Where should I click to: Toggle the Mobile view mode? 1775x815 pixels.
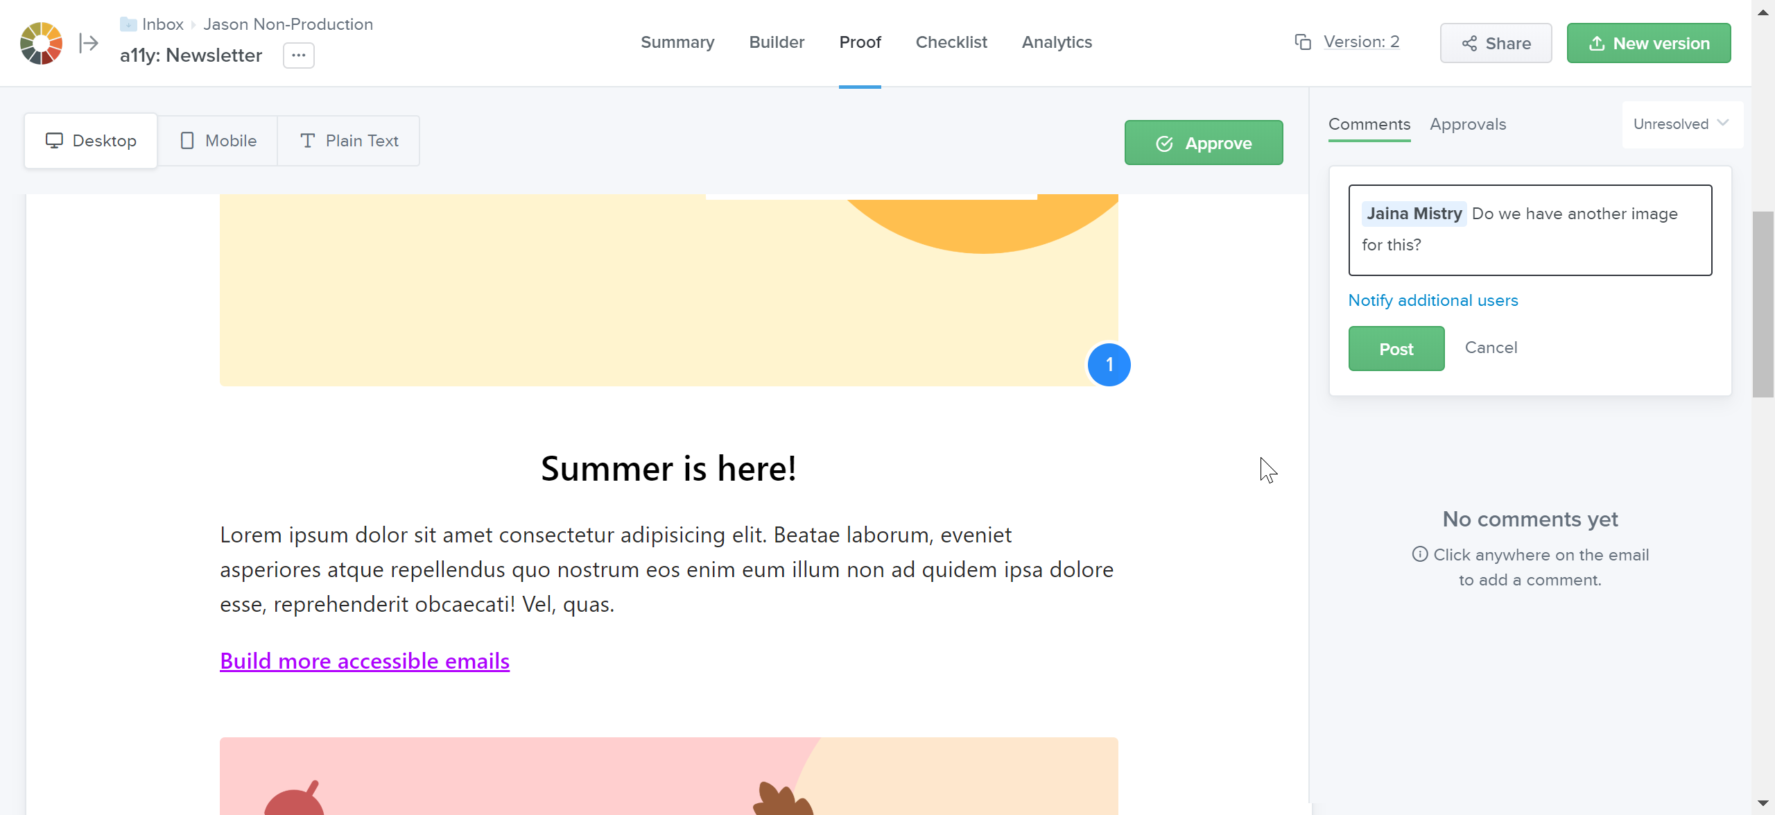click(217, 140)
